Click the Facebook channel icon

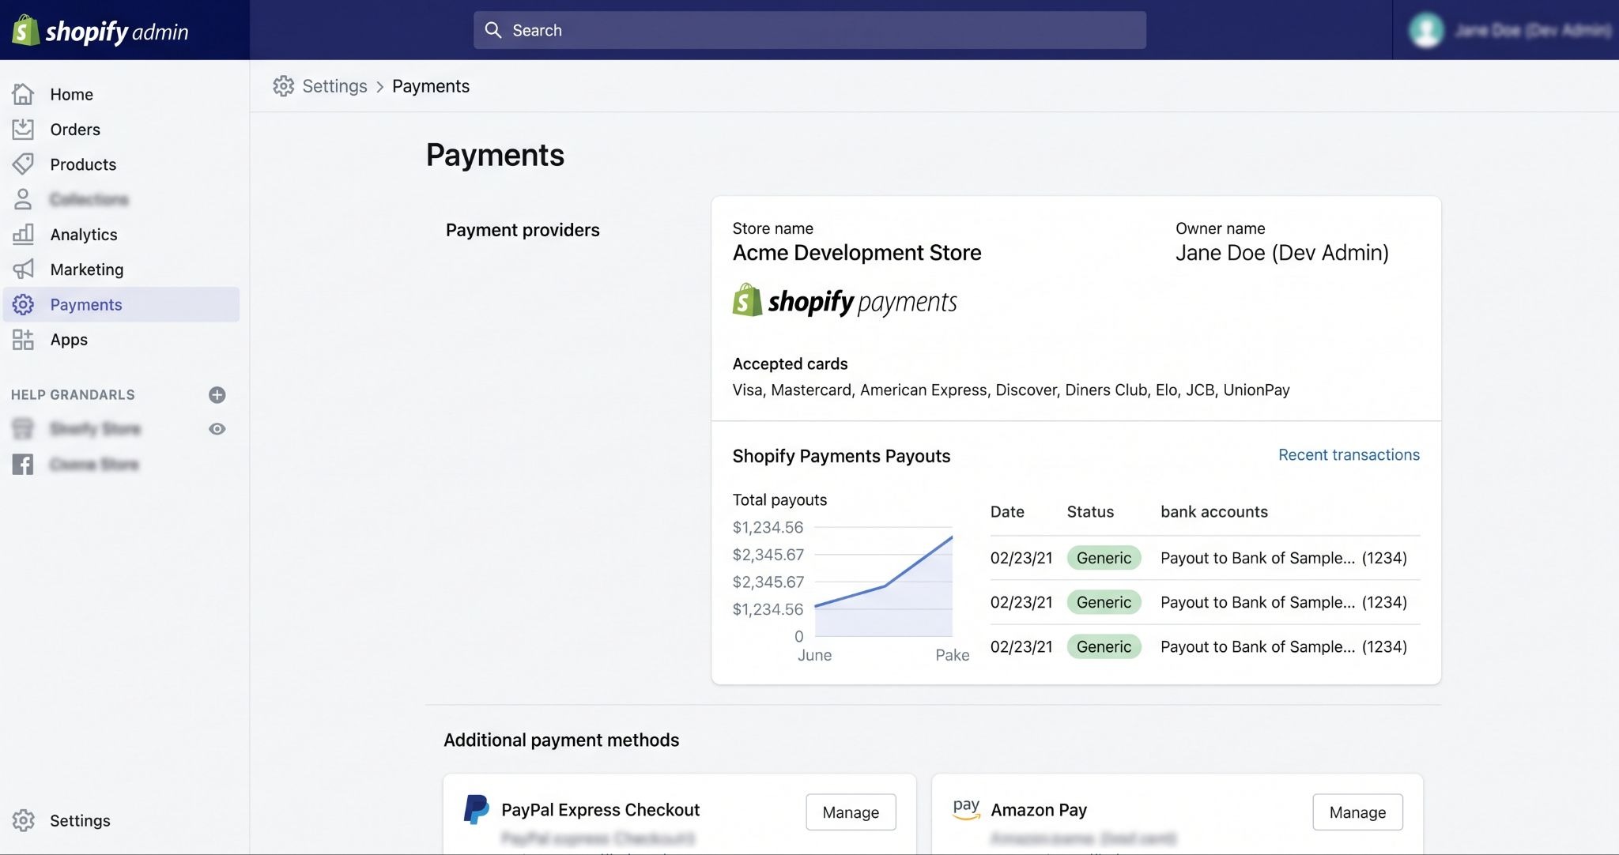click(x=23, y=464)
